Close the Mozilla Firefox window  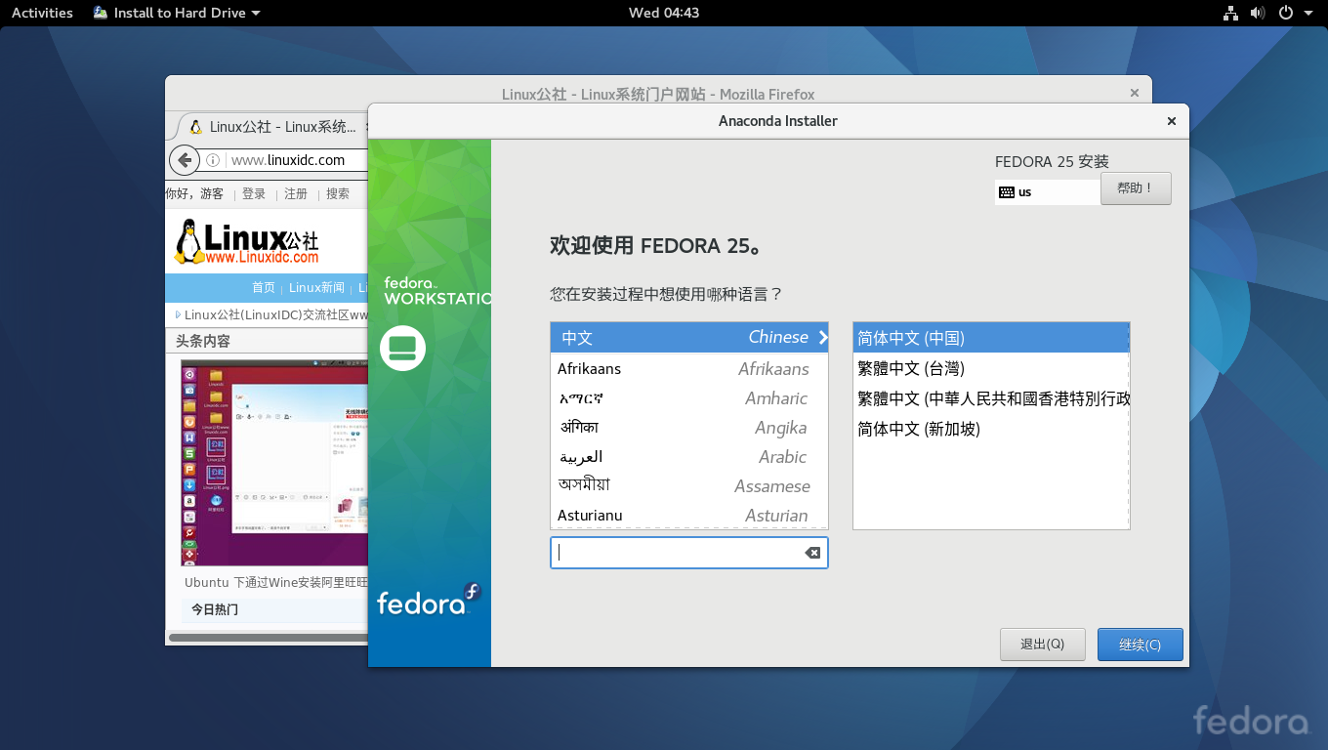1135,93
